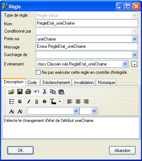Close the Règle window
This screenshot has height=161, width=142.
[136, 7]
